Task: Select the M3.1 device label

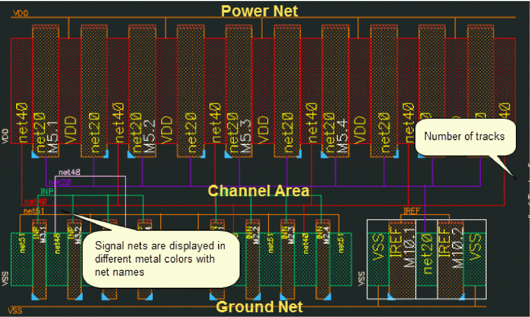Action: pos(43,233)
